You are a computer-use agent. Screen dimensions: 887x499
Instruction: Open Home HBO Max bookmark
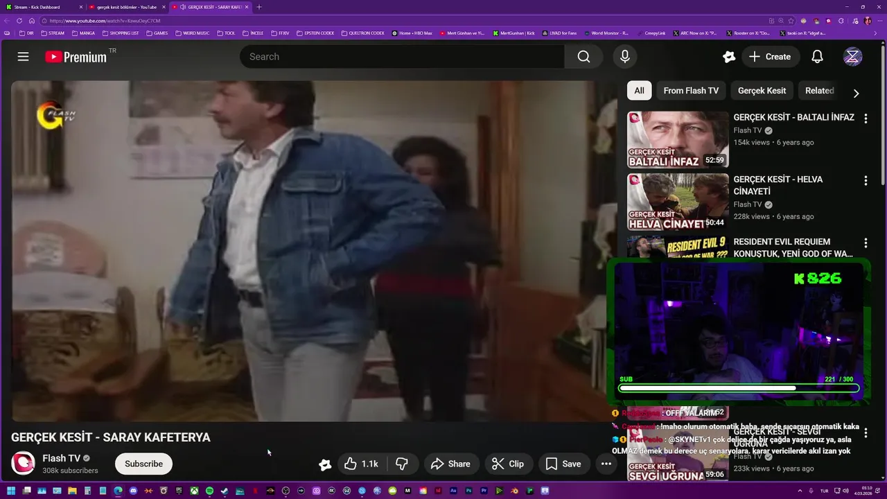pos(412,33)
